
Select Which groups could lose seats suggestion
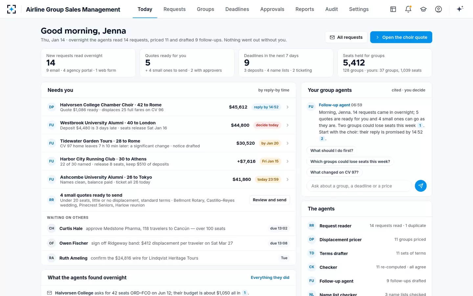[350, 161]
